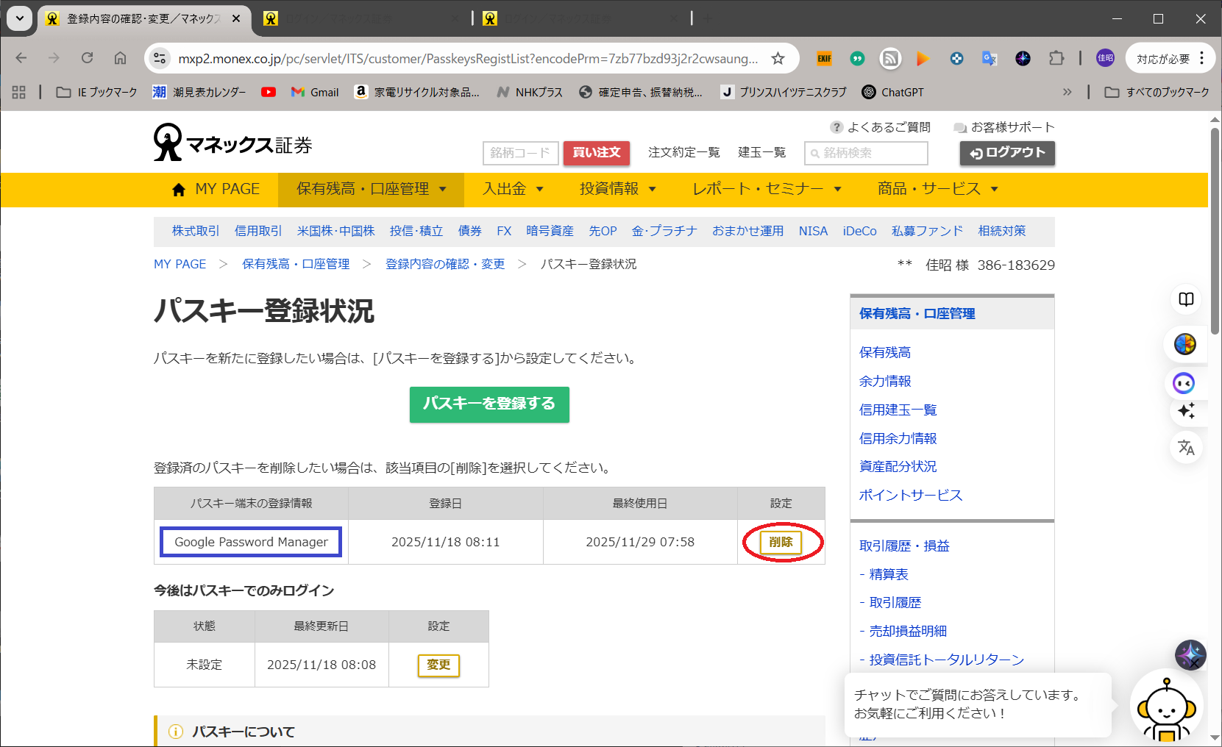The width and height of the screenshot is (1222, 747).
Task: Click the 銘柄検索 search field
Action: [x=866, y=153]
